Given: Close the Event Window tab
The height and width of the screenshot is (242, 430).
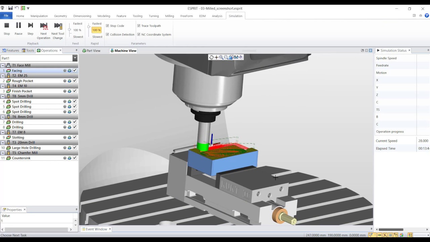Looking at the screenshot, I should pyautogui.click(x=110, y=229).
